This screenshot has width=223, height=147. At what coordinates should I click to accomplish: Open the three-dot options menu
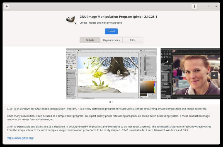[194, 6]
